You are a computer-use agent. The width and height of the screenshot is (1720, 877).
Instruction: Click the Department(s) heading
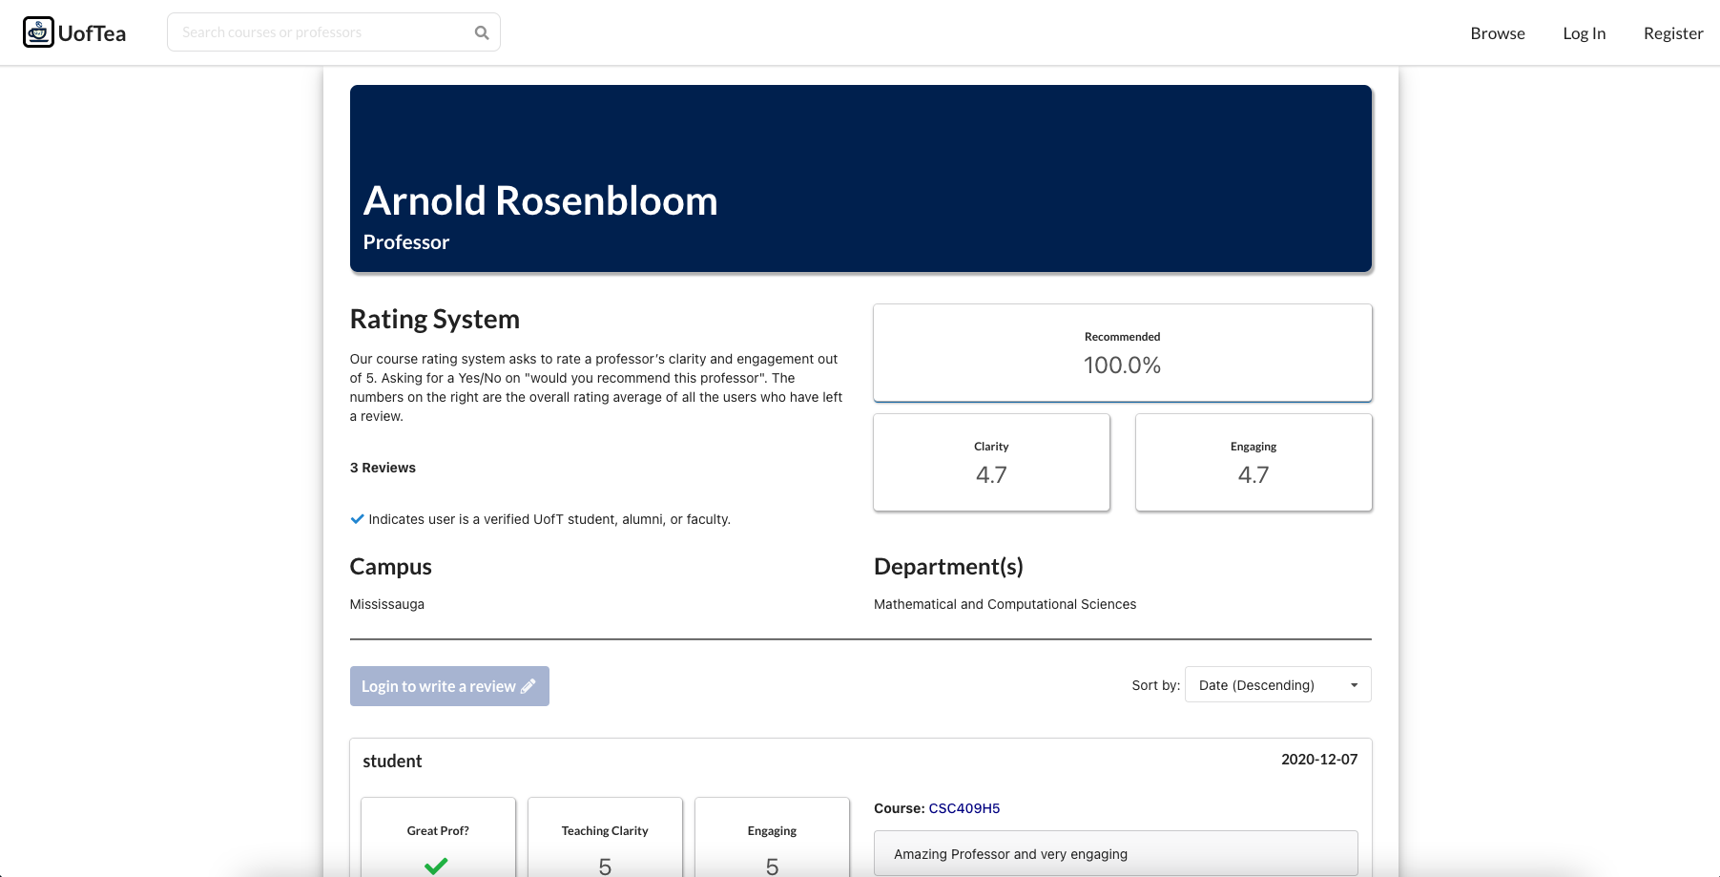tap(948, 567)
